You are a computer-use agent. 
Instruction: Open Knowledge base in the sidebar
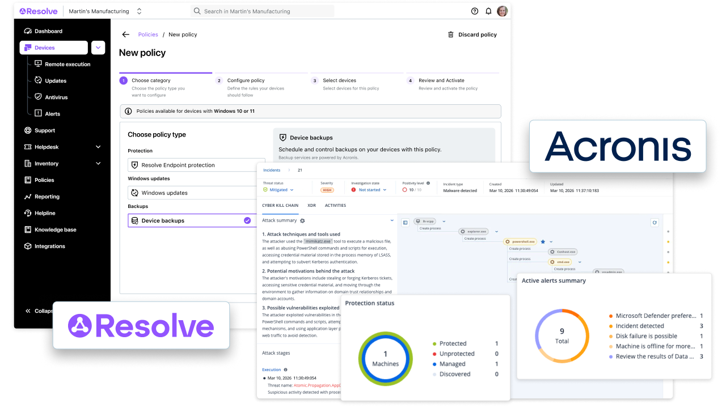(50, 229)
